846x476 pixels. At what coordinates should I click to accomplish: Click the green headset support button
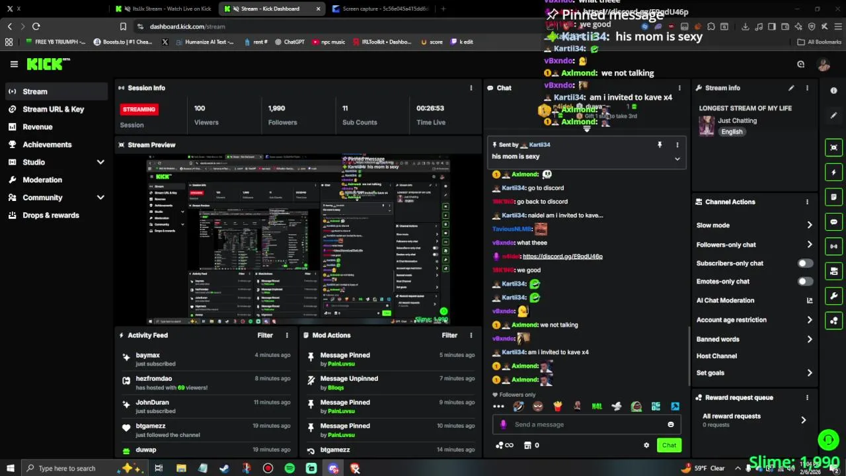828,439
